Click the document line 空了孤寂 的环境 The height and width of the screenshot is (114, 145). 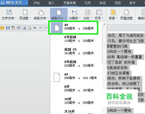(121, 62)
